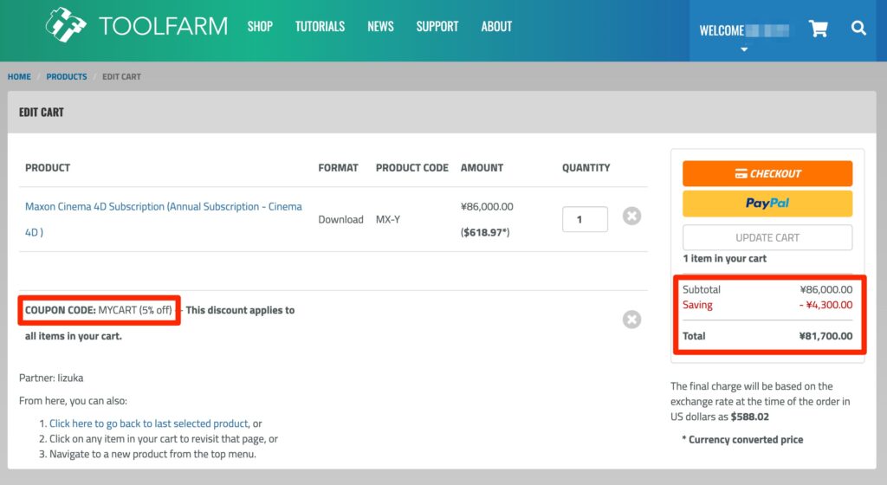887x485 pixels.
Task: Click the EDIT CART panel heading
Action: (42, 112)
